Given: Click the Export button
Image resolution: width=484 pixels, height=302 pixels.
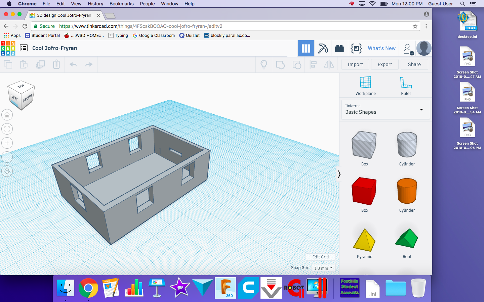Looking at the screenshot, I should click(385, 64).
